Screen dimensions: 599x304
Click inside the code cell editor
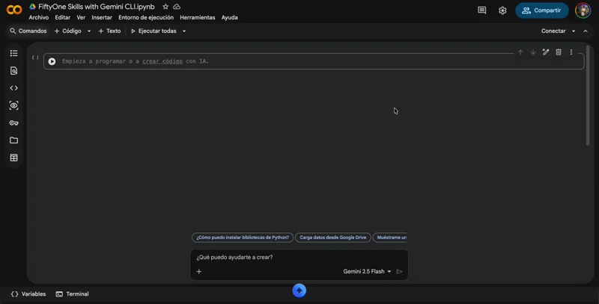point(314,61)
